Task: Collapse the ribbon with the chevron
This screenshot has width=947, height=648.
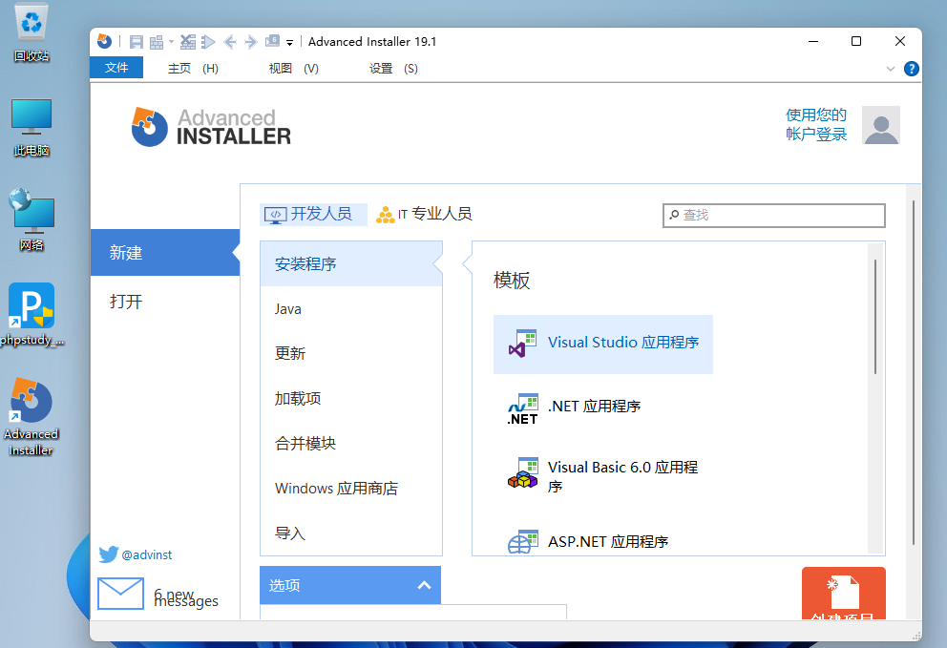Action: coord(891,69)
